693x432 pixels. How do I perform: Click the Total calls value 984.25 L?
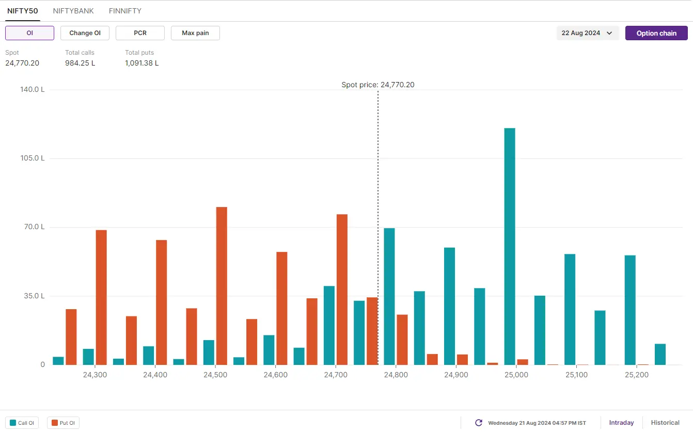[x=80, y=63]
